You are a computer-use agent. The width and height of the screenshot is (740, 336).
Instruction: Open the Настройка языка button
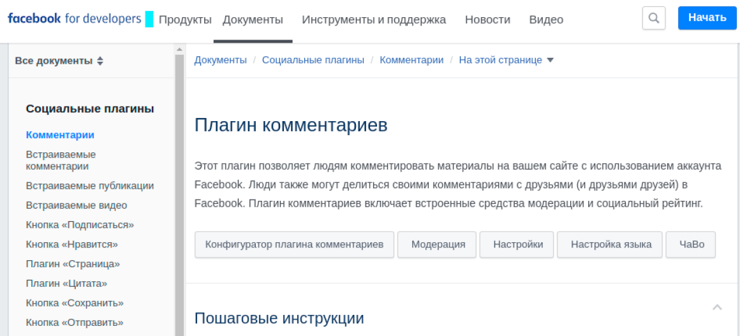point(611,244)
